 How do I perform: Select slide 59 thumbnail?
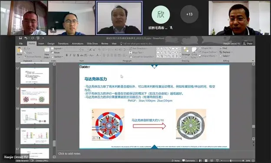pos(35,116)
